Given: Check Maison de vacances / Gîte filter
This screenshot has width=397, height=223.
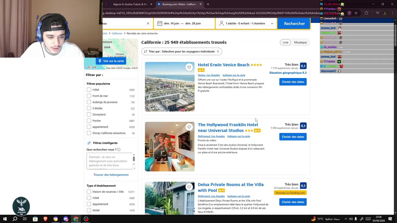Looking at the screenshot, I should pos(89,192).
